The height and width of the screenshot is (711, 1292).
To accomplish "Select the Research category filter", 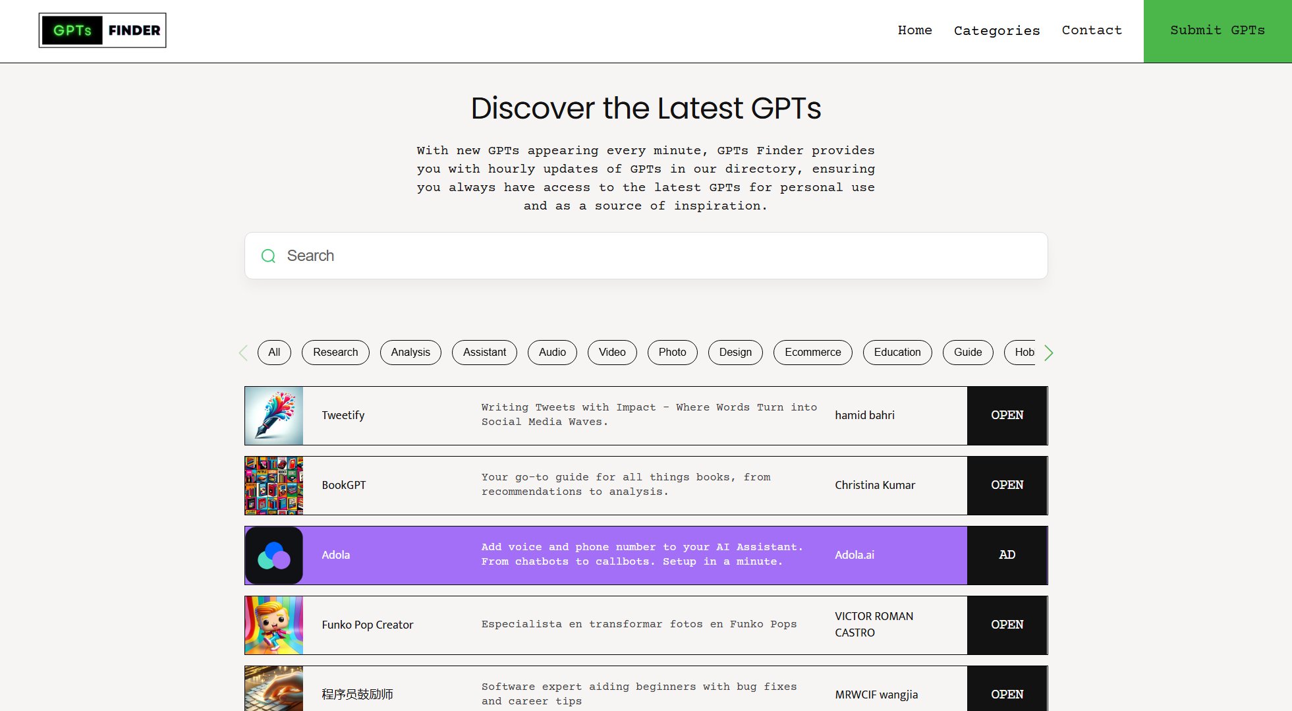I will 335,353.
